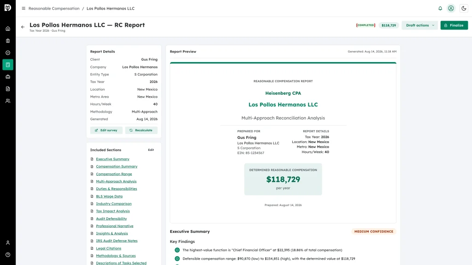472x265 pixels.
Task: Open BLS Wage Data section link
Action: [x=109, y=196]
